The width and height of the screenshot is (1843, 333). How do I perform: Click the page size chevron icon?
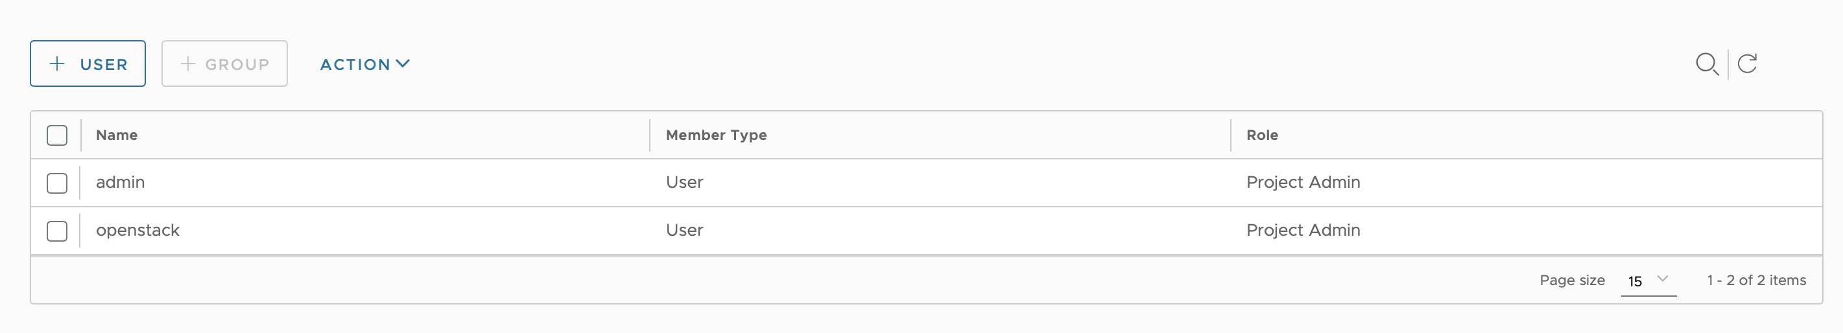coord(1663,279)
